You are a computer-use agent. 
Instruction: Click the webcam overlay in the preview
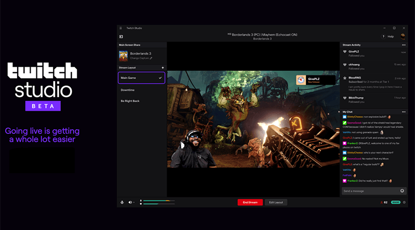[192, 149]
